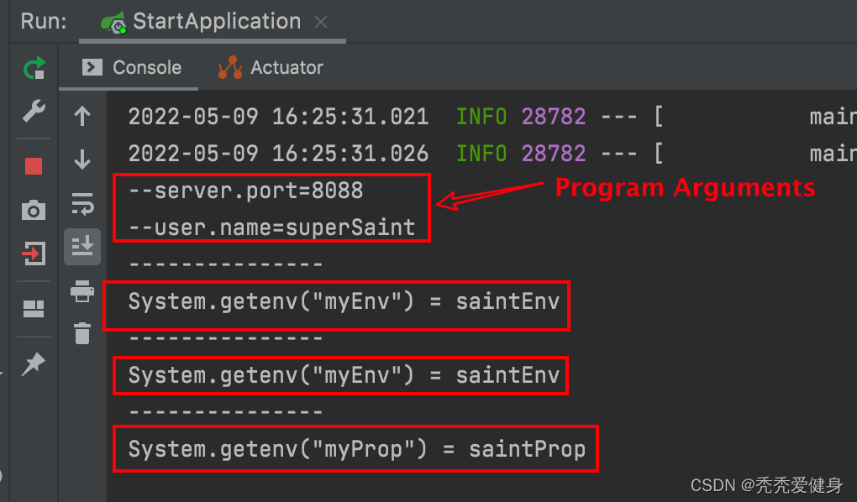The height and width of the screenshot is (502, 857).
Task: Rerun StartApplication with the green rerun icon
Action: [x=34, y=68]
